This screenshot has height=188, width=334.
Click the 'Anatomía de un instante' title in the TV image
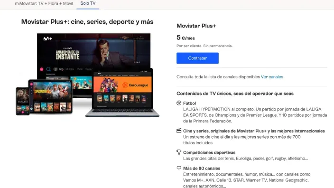67,55
